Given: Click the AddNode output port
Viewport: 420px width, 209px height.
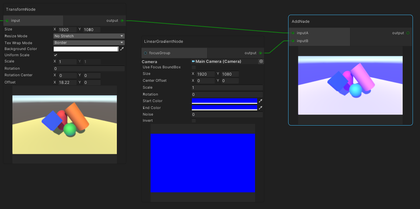Looking at the screenshot, I should (408, 33).
